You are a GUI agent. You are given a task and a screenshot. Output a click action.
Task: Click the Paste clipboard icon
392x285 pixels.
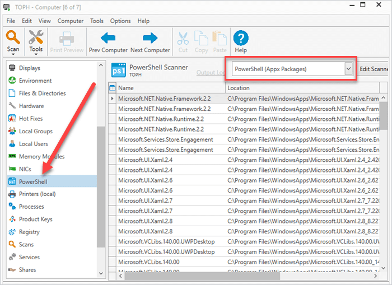(x=220, y=38)
